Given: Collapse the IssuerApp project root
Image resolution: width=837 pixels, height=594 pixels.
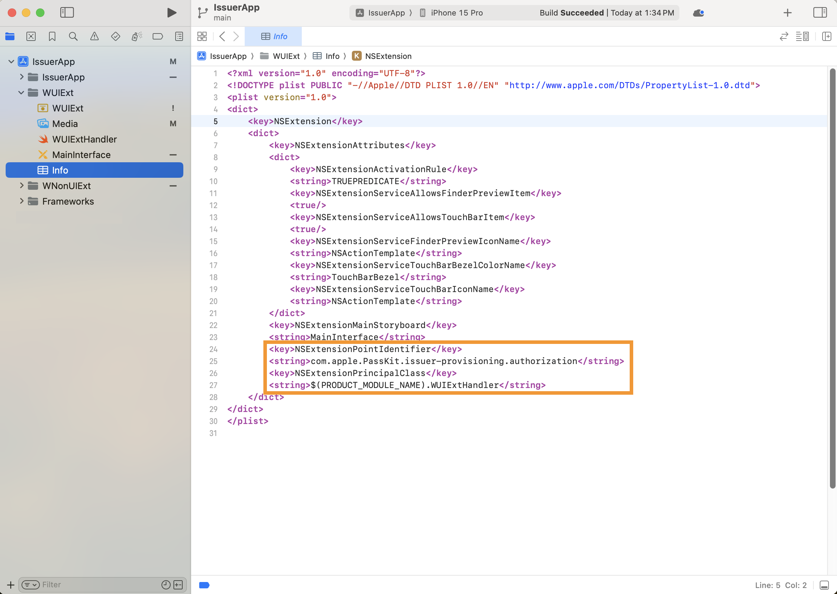Looking at the screenshot, I should coord(11,61).
